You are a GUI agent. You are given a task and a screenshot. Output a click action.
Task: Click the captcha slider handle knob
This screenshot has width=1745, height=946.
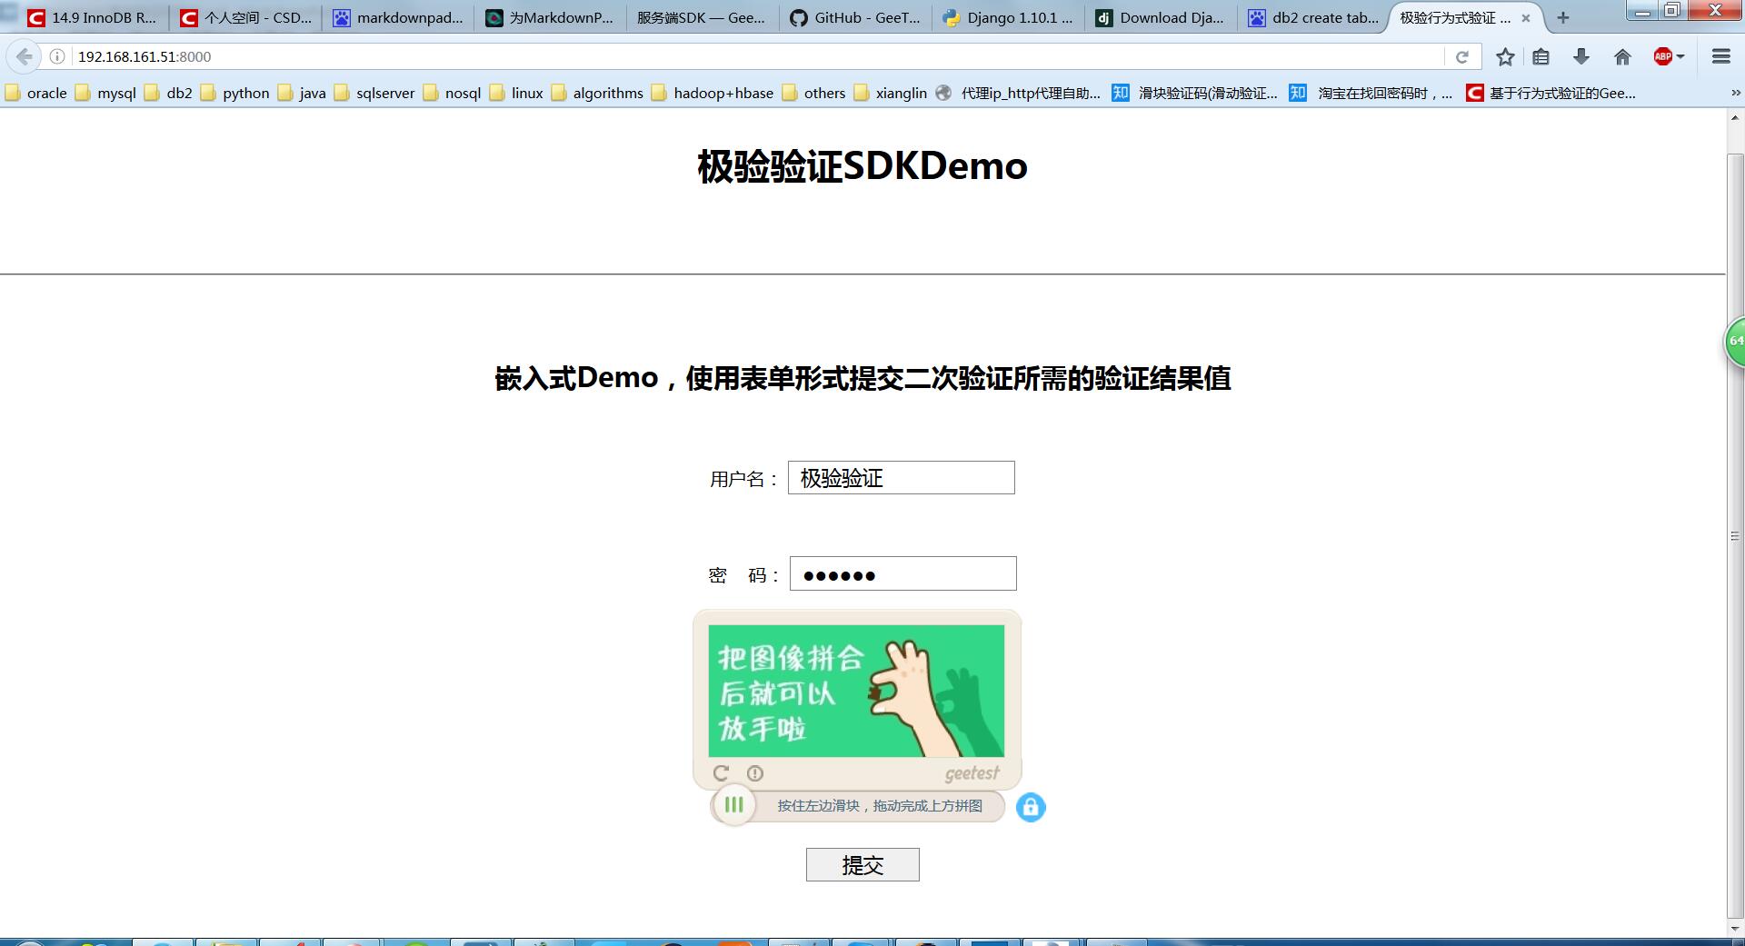734,805
